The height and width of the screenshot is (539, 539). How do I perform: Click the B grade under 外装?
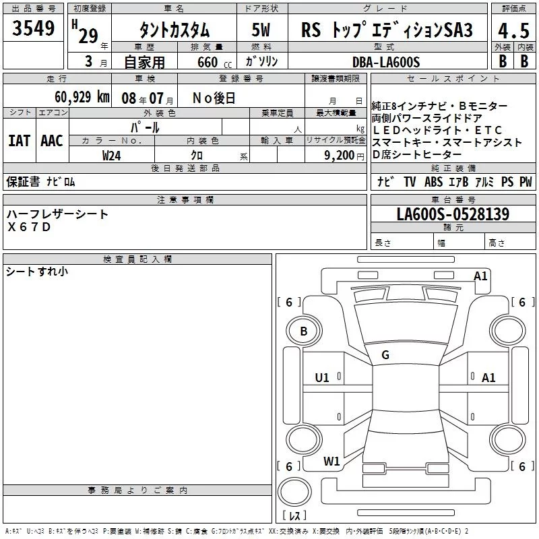pyautogui.click(x=503, y=61)
